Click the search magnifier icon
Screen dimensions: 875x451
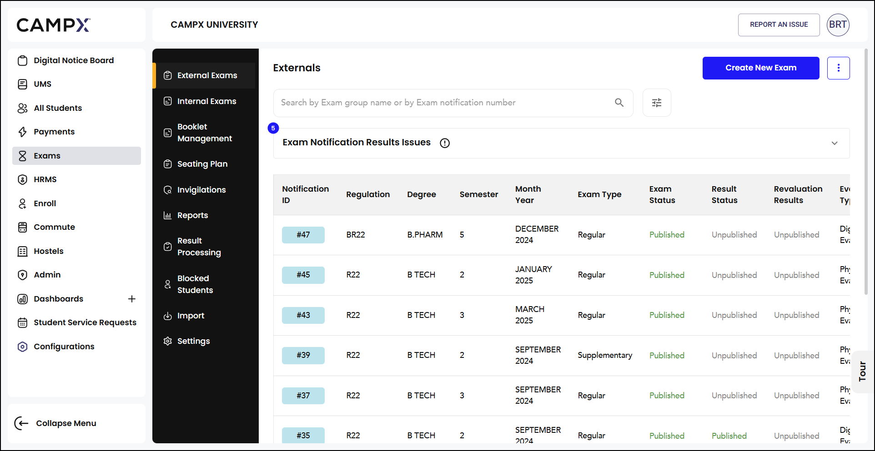click(619, 103)
